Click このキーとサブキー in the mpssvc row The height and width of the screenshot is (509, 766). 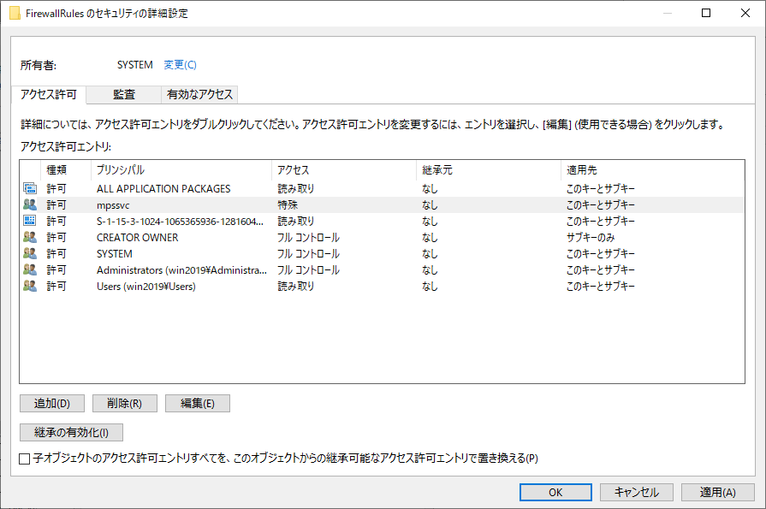tap(601, 204)
